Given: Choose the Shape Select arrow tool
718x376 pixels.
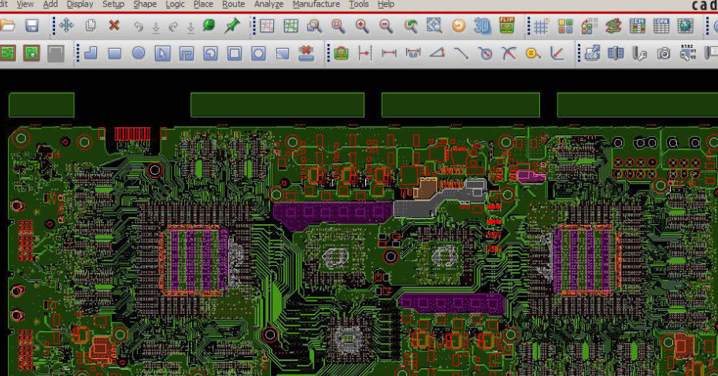Looking at the screenshot, I should tap(162, 53).
